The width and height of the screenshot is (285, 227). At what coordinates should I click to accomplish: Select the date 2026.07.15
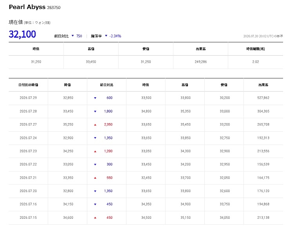pos(28,218)
